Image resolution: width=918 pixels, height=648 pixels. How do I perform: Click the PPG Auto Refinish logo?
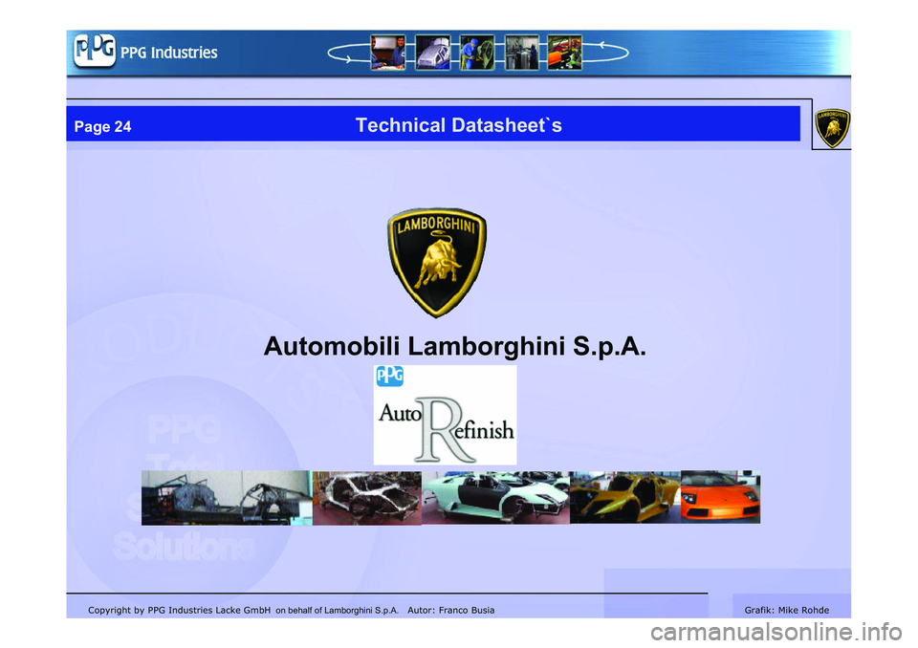point(445,415)
